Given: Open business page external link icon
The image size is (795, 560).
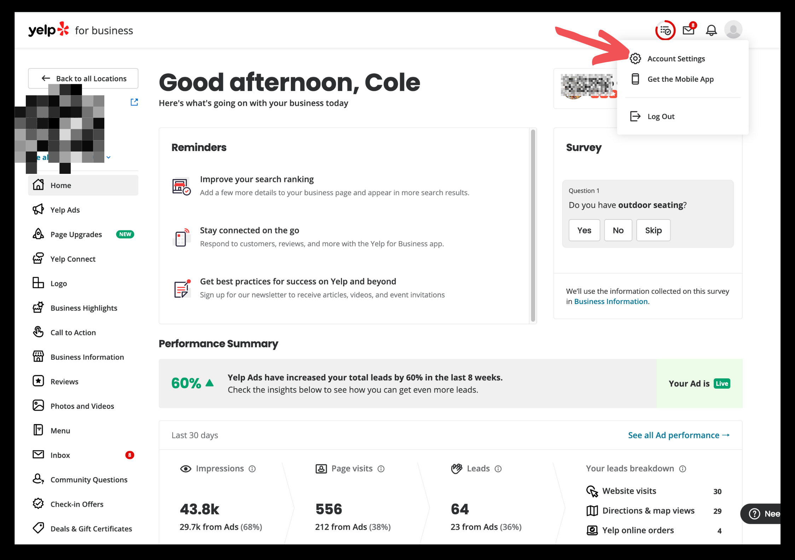Looking at the screenshot, I should 134,102.
